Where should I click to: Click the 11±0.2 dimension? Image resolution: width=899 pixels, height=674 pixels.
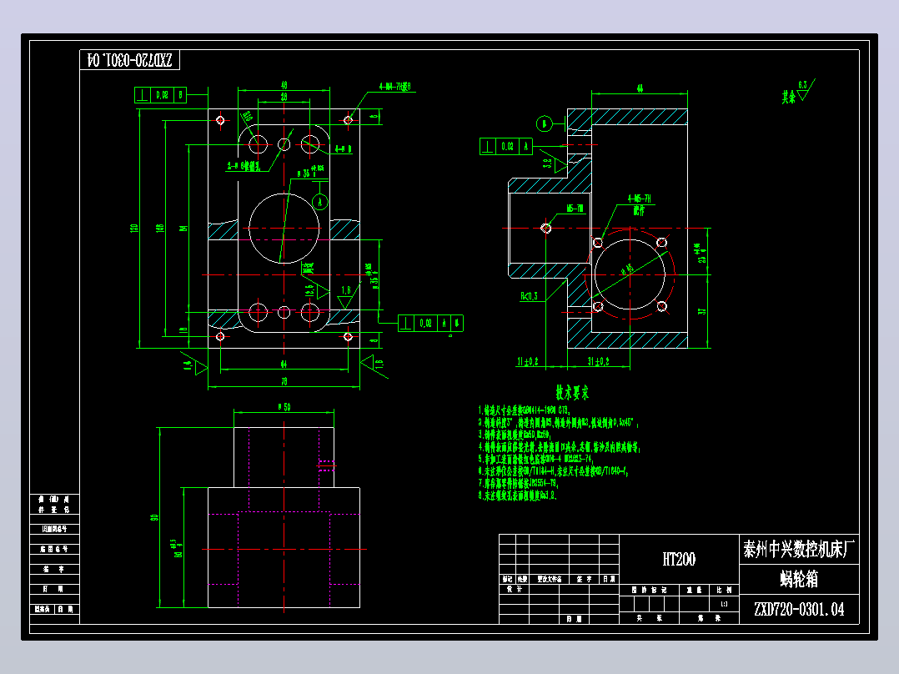point(527,361)
